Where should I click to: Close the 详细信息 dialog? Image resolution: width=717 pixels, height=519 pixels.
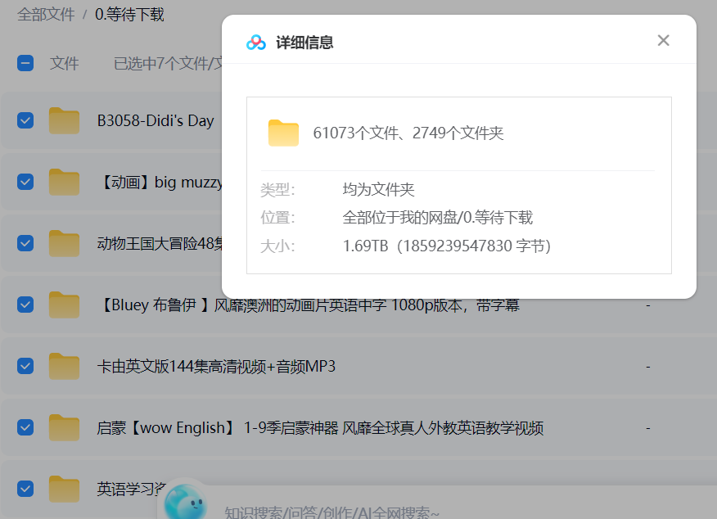tap(663, 41)
